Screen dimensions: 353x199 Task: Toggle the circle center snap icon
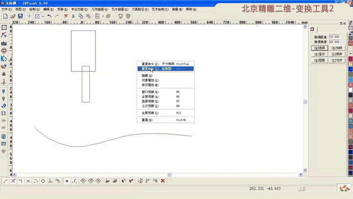click(43, 181)
